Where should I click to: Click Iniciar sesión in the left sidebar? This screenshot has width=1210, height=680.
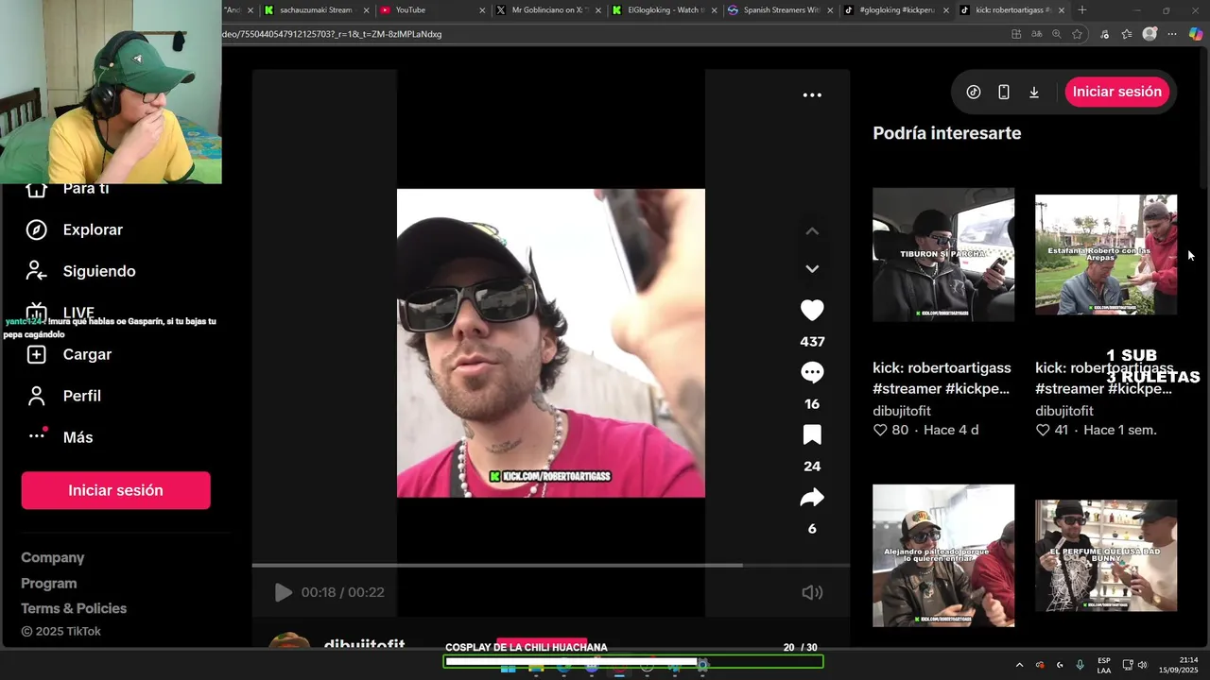click(x=115, y=490)
